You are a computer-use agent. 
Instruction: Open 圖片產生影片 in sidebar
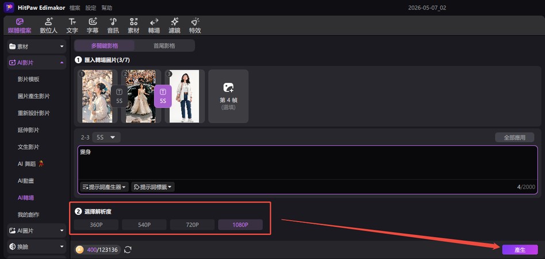click(x=34, y=96)
